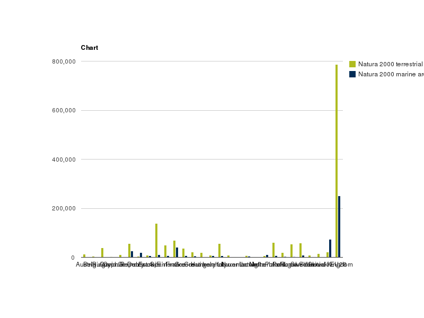Pick the second-tallest green terrestrial bar
Viewport: 424px width, 318px height.
pyautogui.click(x=156, y=241)
